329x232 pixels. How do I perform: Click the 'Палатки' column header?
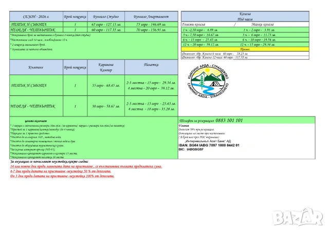[x=151, y=67]
